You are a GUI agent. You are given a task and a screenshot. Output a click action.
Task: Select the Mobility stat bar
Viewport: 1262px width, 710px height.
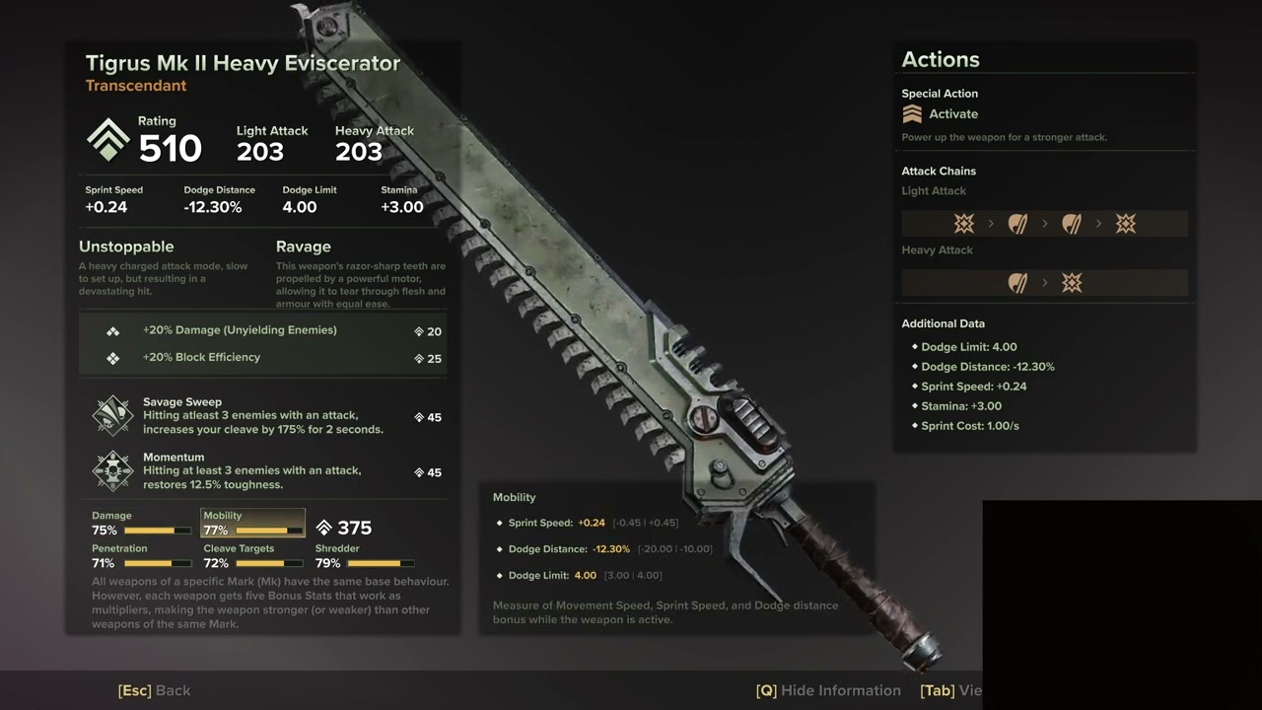pyautogui.click(x=253, y=524)
